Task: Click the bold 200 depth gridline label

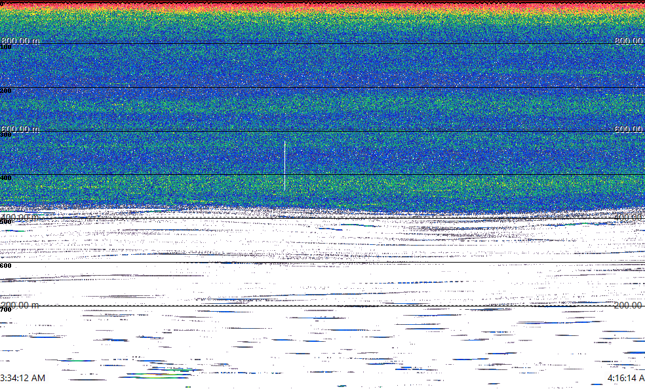Action: click(x=6, y=90)
